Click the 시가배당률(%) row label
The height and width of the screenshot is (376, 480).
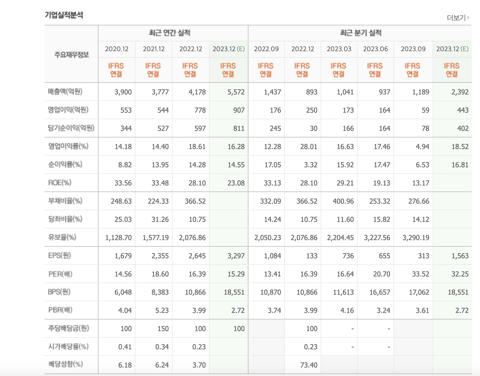tap(68, 346)
